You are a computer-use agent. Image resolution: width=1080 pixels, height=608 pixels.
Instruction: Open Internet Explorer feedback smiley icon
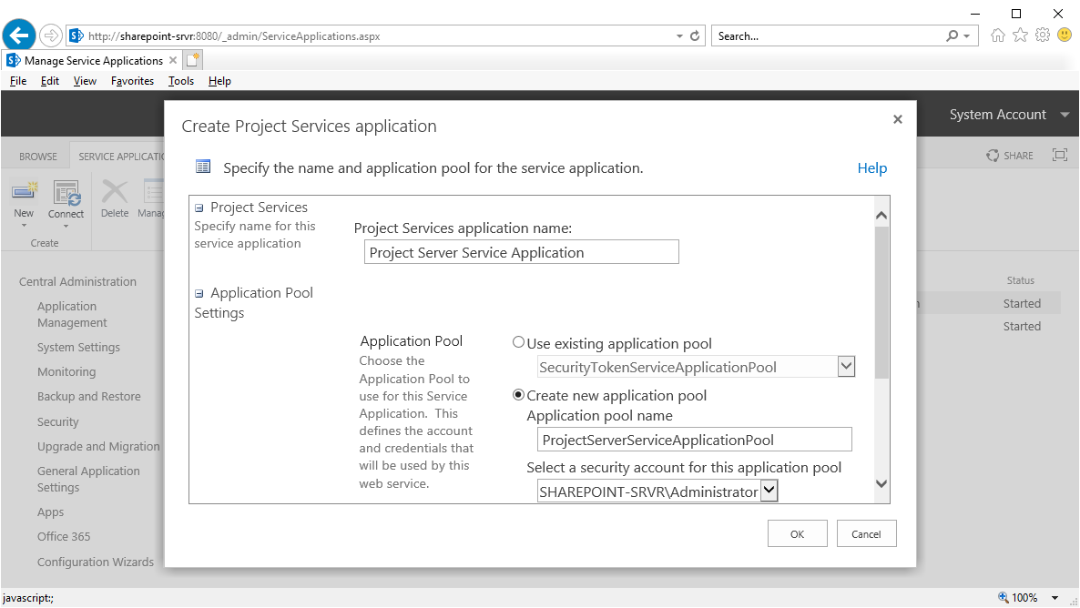pyautogui.click(x=1064, y=35)
